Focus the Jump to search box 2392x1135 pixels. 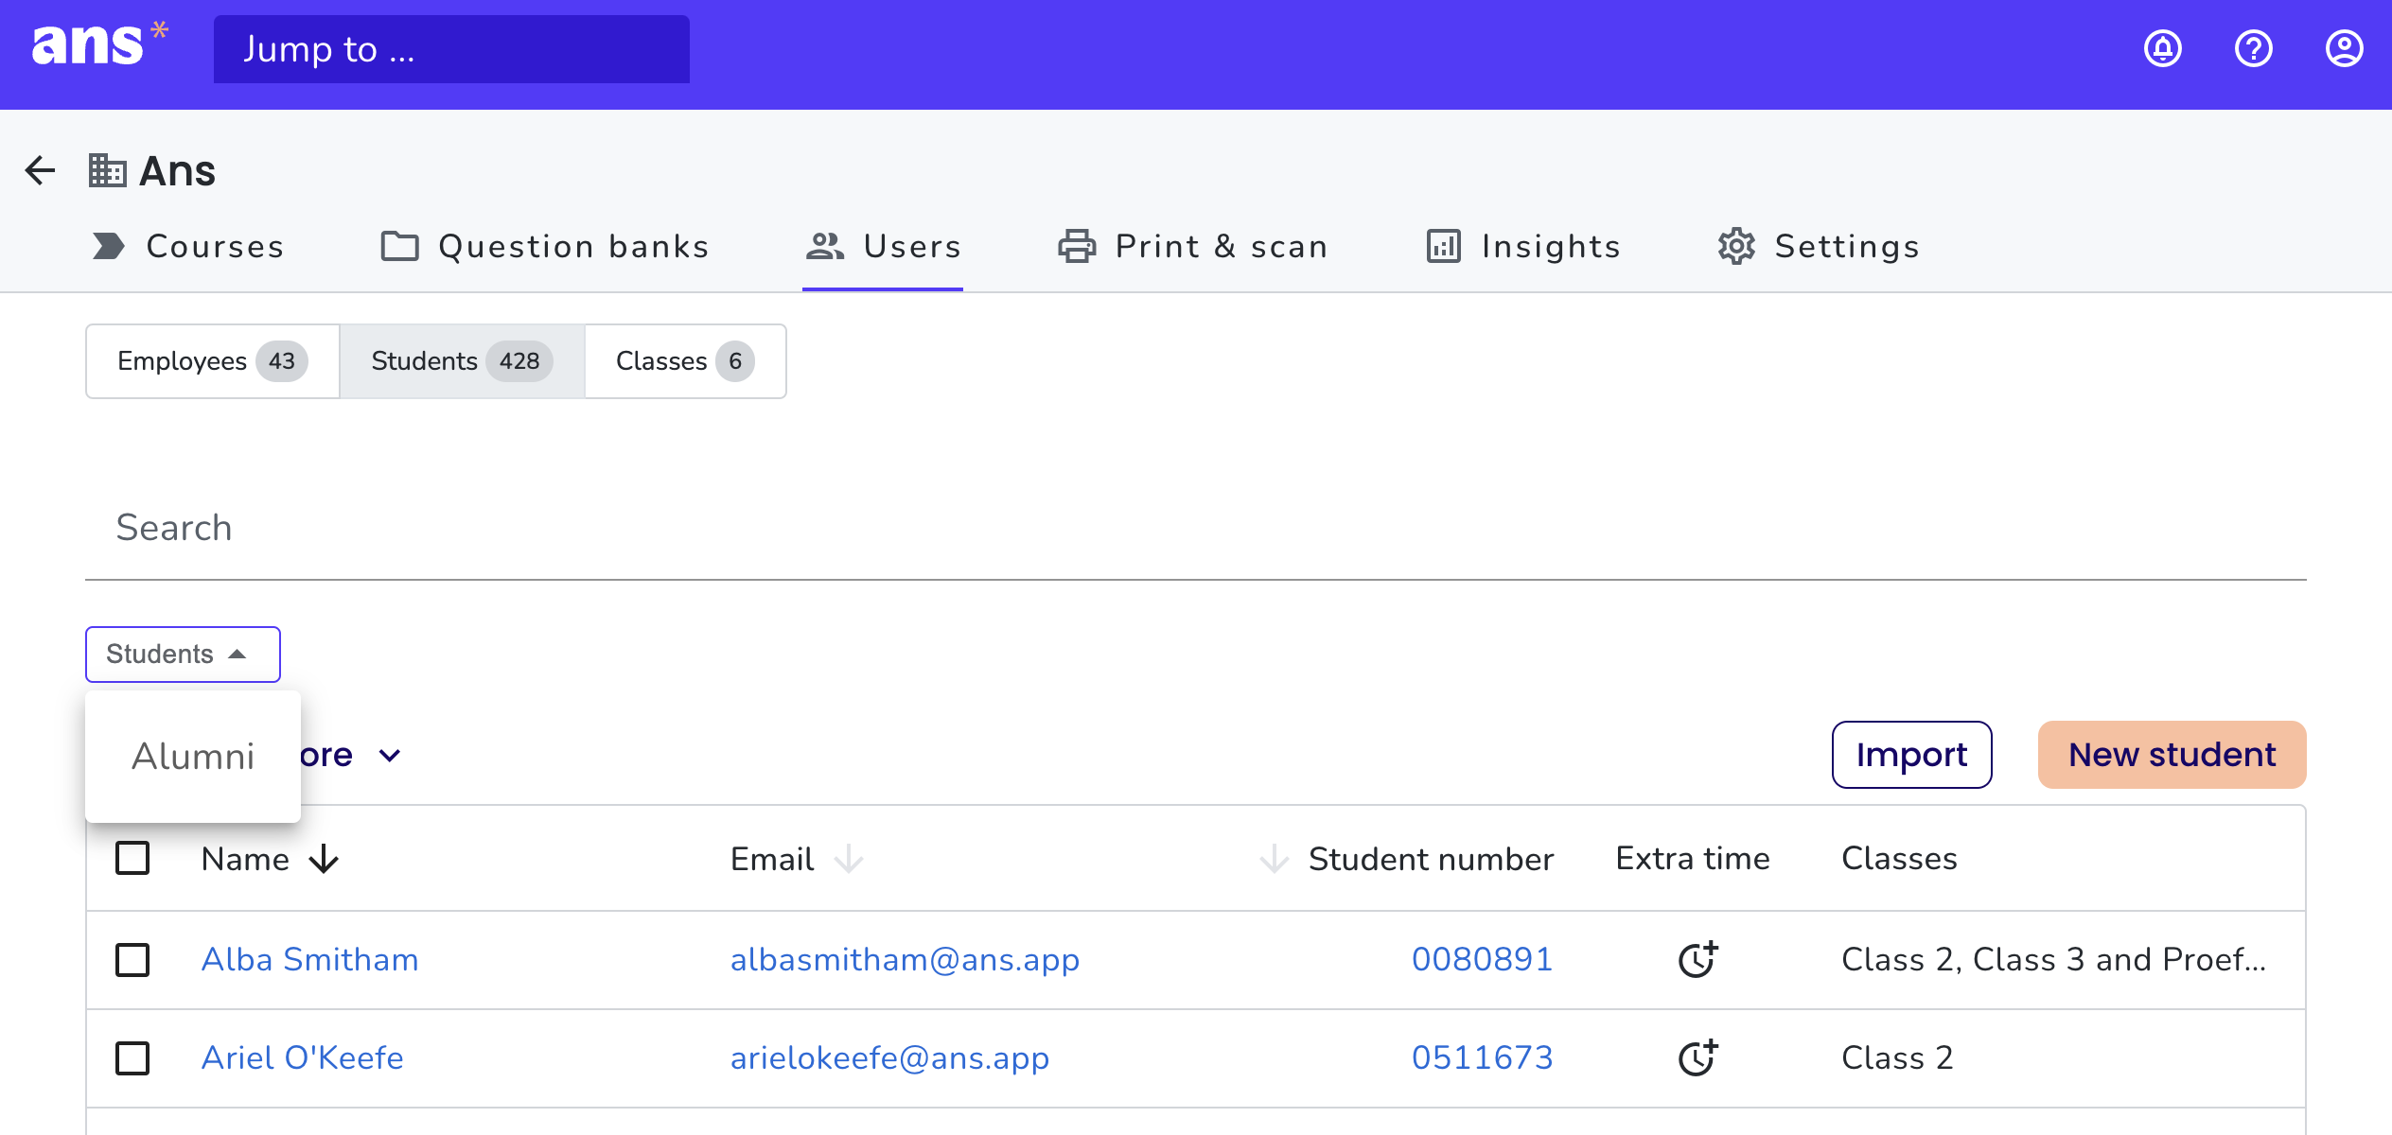[x=451, y=49]
